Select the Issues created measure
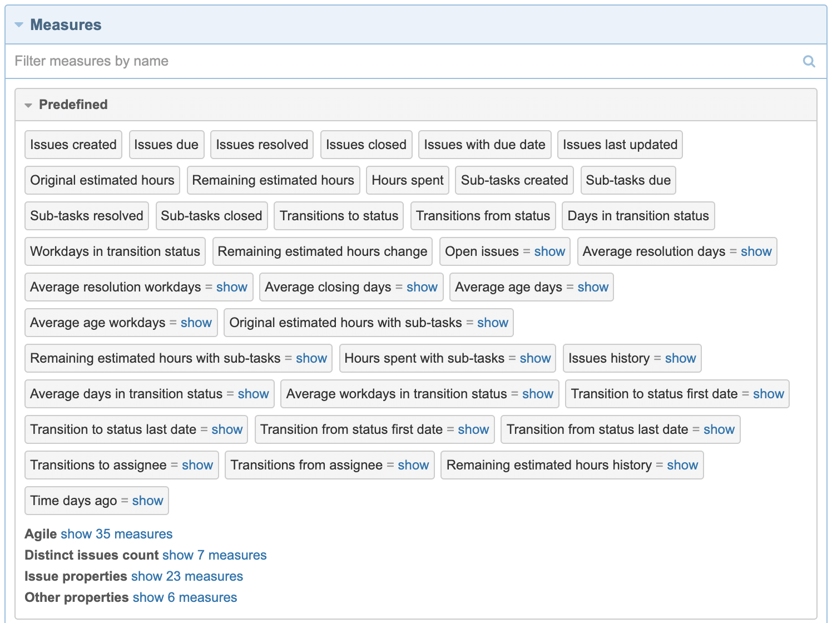The height and width of the screenshot is (623, 832). [x=73, y=145]
